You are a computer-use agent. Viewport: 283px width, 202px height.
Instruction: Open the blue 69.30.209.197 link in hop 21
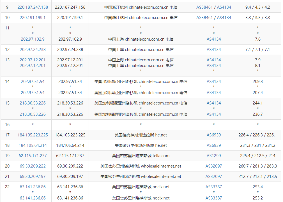click(33, 177)
